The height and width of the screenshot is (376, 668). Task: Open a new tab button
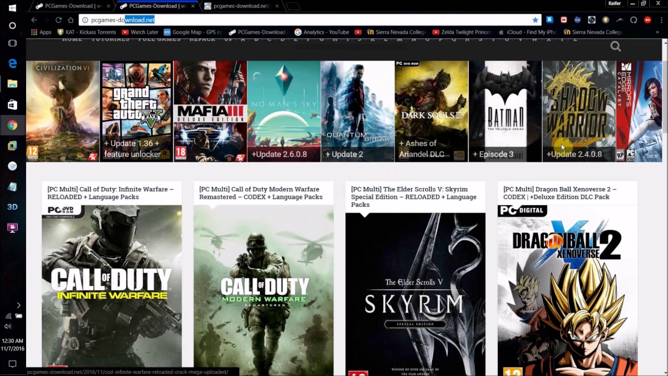pos(293,6)
